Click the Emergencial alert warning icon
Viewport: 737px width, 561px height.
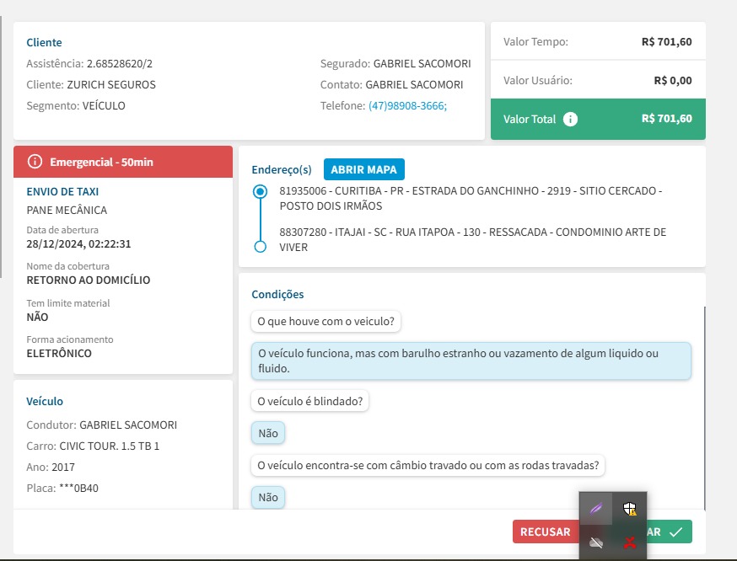pyautogui.click(x=35, y=162)
